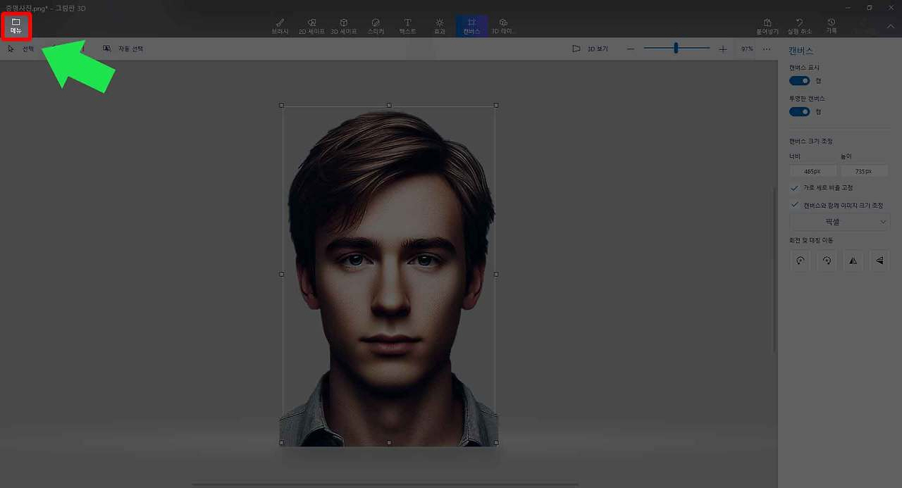
Task: Select the 스티커 (Stickers) tool
Action: (x=376, y=26)
